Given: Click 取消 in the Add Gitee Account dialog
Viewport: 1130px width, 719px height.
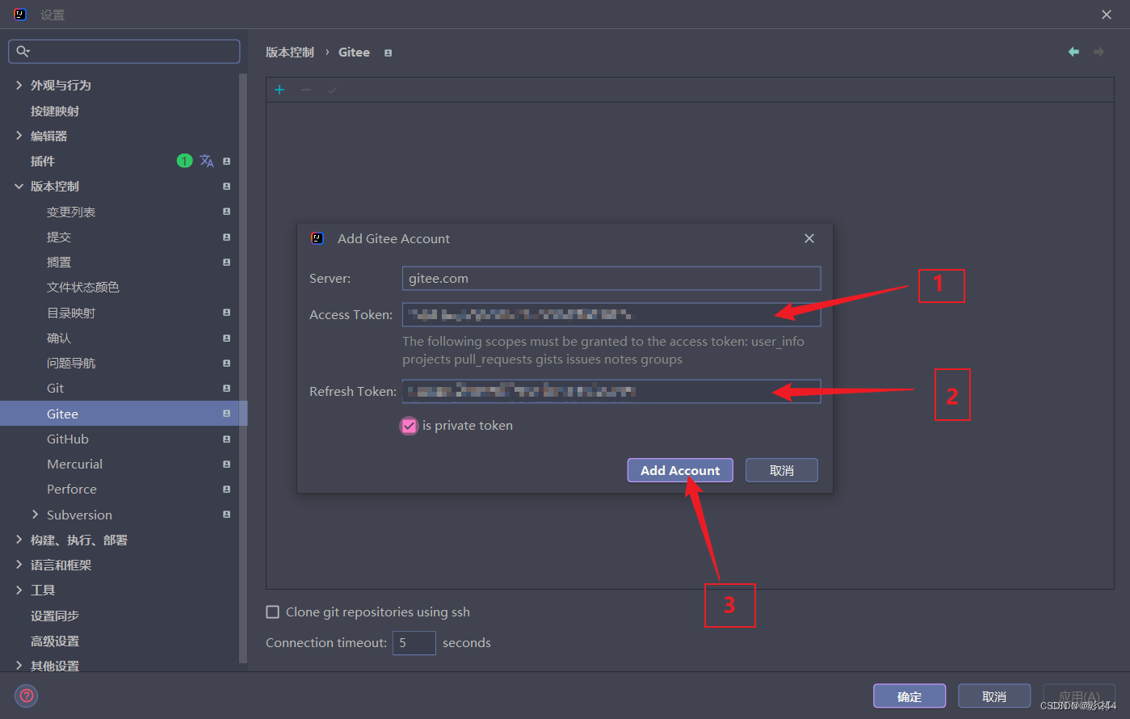Looking at the screenshot, I should (x=782, y=470).
